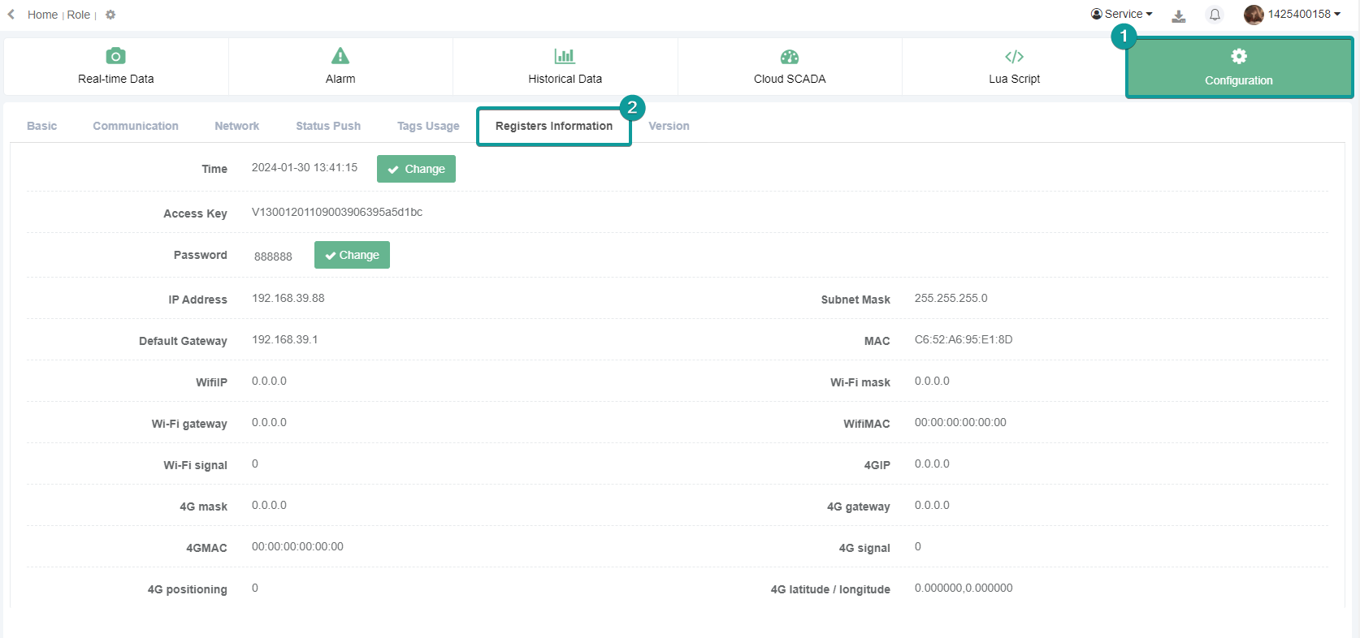Select the Registers Information tab
This screenshot has width=1360, height=638.
tap(554, 126)
